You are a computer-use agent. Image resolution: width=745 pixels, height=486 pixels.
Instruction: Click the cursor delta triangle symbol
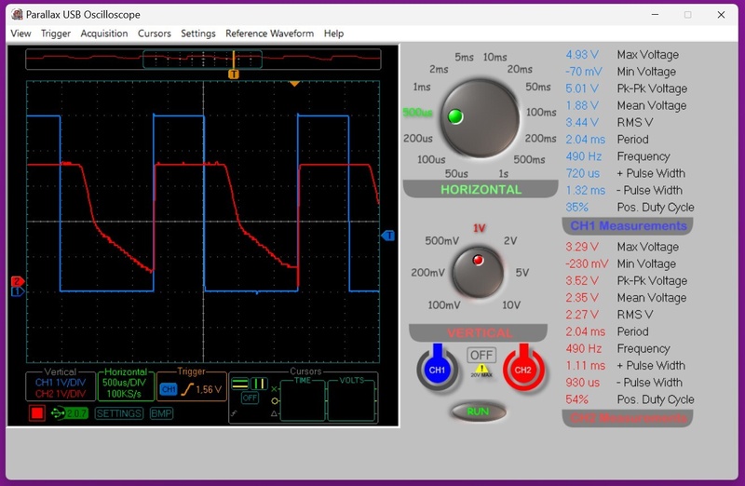[x=274, y=413]
